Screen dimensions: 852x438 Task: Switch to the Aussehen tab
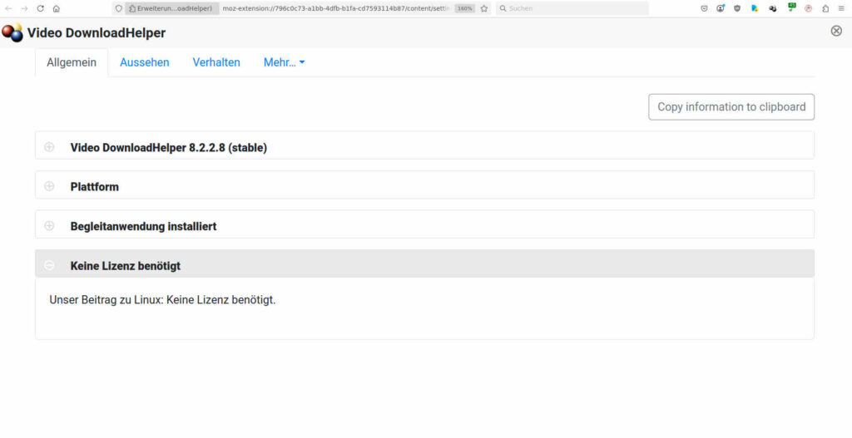click(x=145, y=62)
